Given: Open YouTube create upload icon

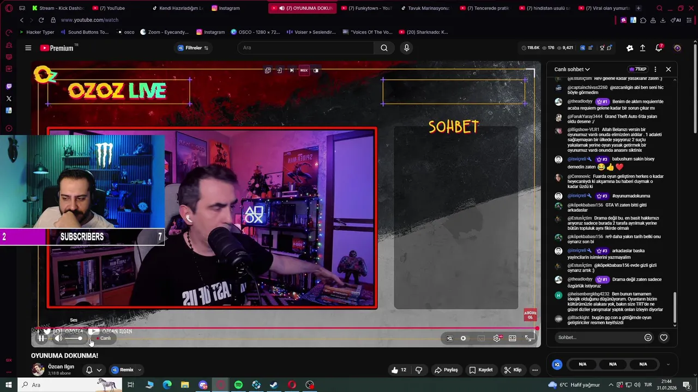Looking at the screenshot, I should tap(642, 48).
